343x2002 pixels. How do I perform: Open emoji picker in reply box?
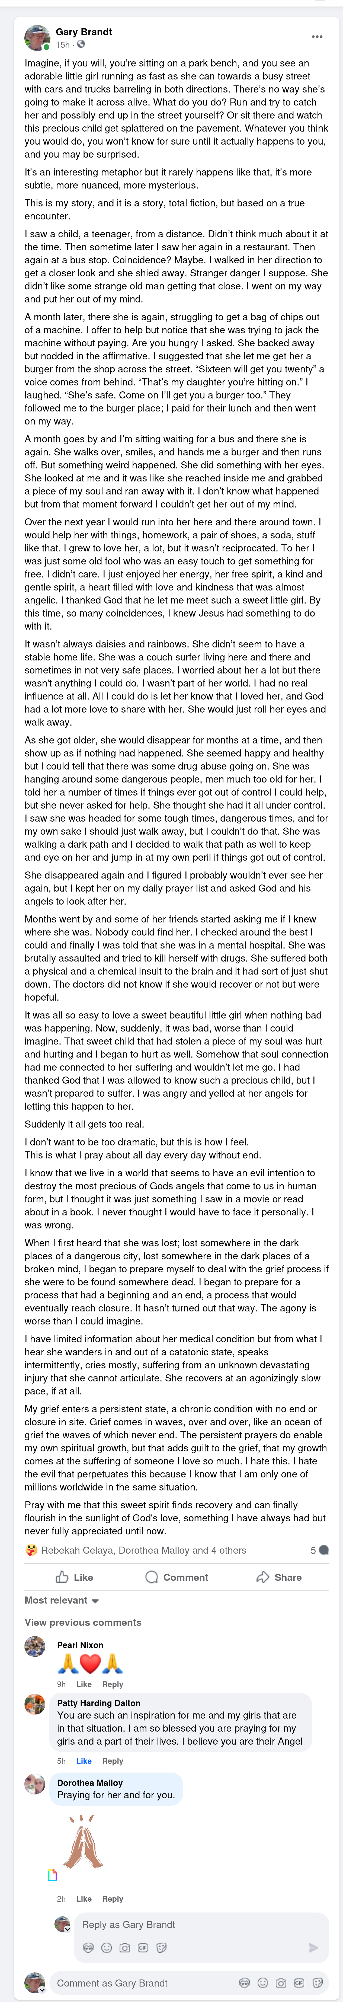point(107,1947)
